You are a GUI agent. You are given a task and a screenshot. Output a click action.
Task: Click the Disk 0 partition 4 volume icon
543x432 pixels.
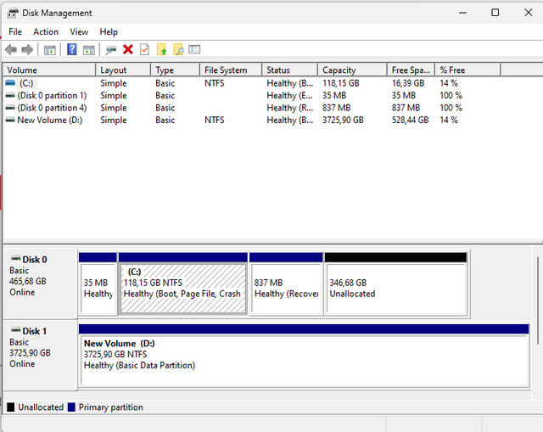click(10, 108)
